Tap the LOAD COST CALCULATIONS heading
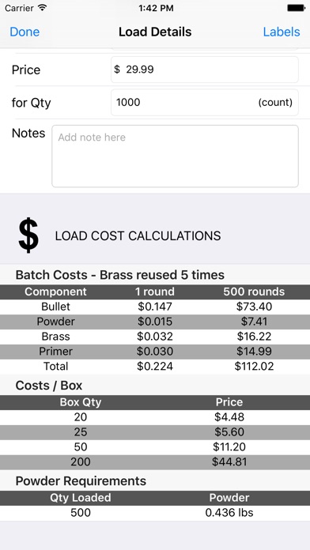The height and width of the screenshot is (550, 310). [x=138, y=236]
